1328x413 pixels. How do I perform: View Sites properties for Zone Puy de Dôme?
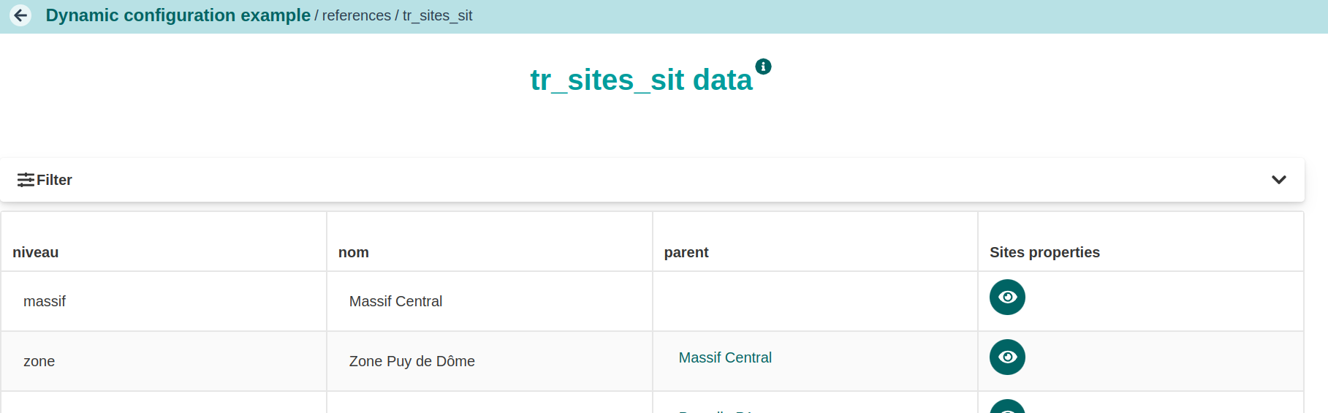point(1007,357)
